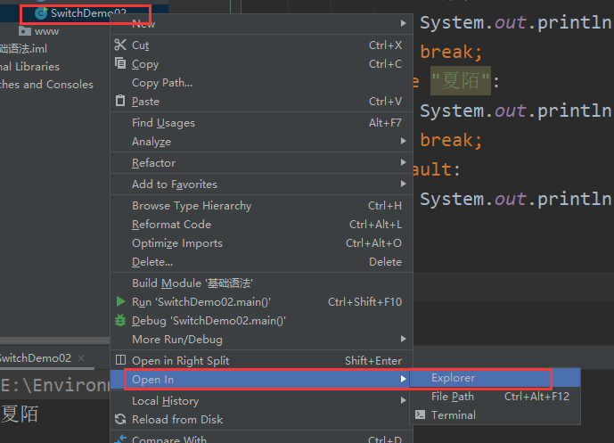Viewport: 614px width, 443px height.
Task: Select Find Usages menu entry
Action: click(x=262, y=123)
